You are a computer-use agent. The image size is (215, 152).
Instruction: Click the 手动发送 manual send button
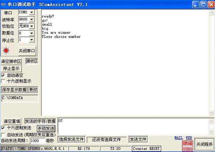pos(46,128)
